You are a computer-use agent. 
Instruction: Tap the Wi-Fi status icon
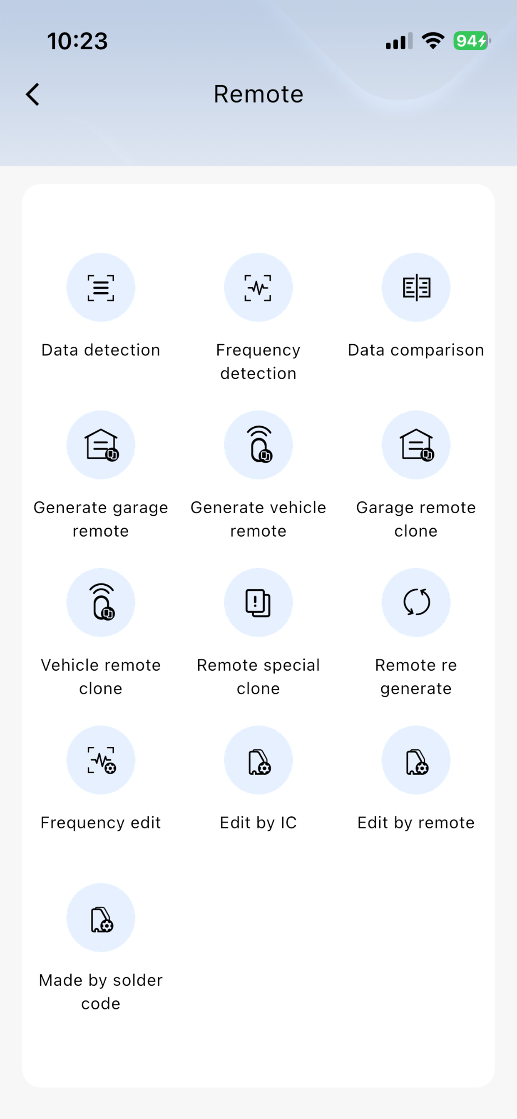pyautogui.click(x=433, y=41)
